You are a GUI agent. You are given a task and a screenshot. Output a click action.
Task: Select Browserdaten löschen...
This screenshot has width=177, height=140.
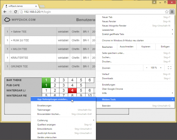[63, 114]
